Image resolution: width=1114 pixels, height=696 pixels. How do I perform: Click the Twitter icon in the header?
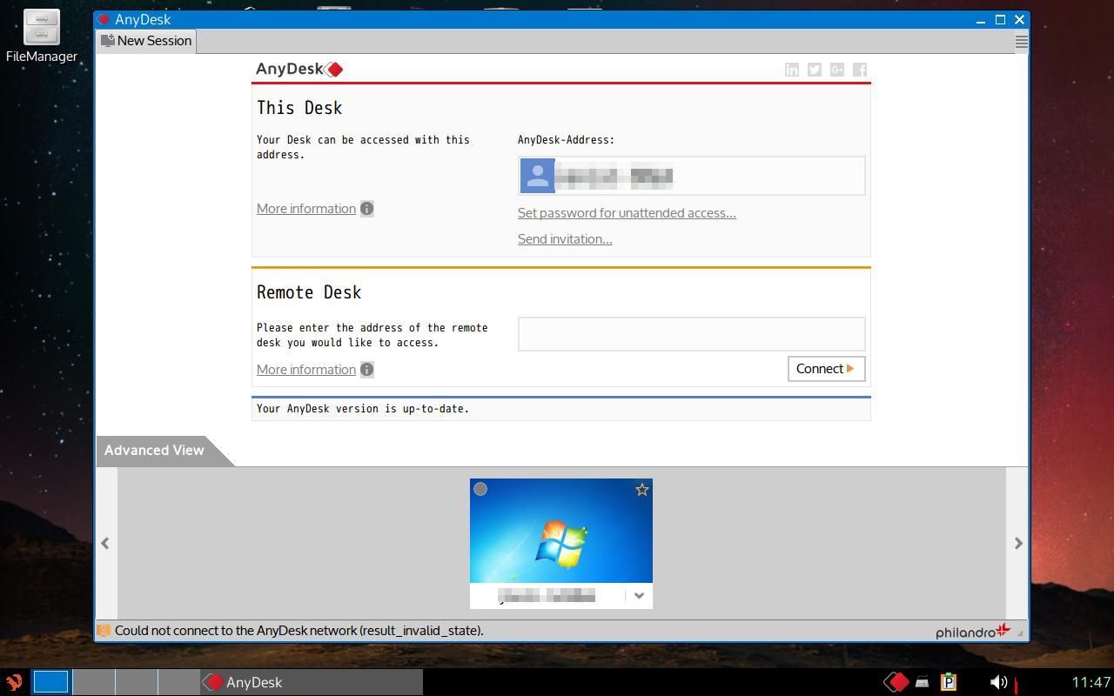point(814,70)
